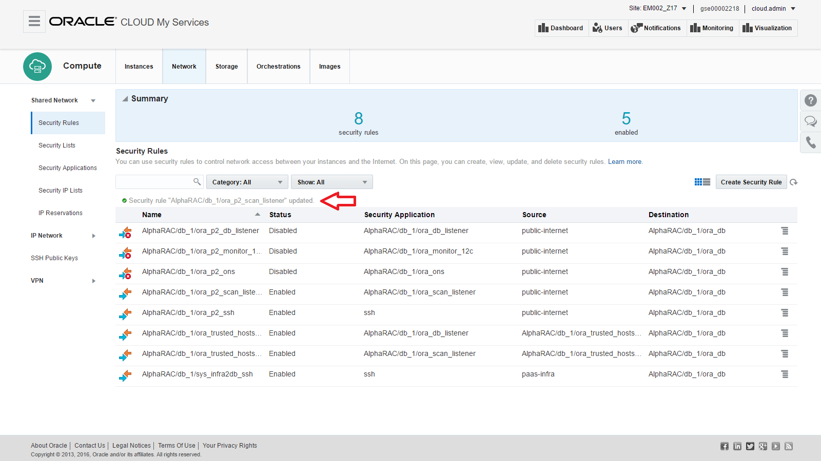
Task: Select Security Lists in sidebar
Action: (57, 145)
